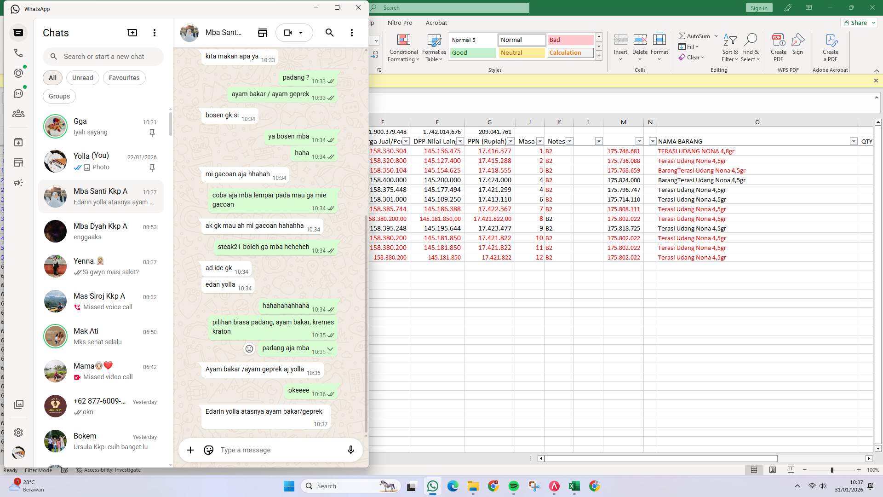Record a voice message with the microphone
This screenshot has width=883, height=497.
350,450
